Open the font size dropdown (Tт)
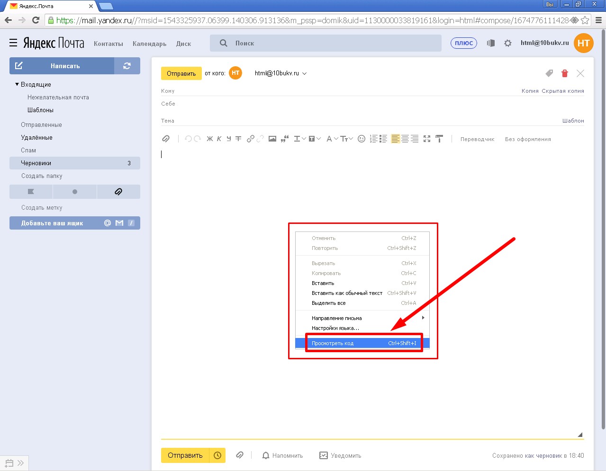 pos(347,139)
